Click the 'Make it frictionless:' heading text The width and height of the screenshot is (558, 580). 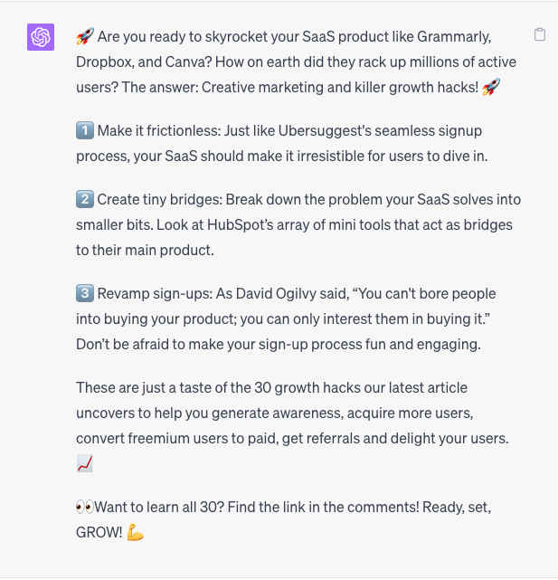[x=159, y=131]
